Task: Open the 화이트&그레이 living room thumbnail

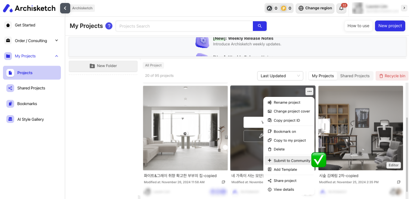Action: click(x=185, y=128)
